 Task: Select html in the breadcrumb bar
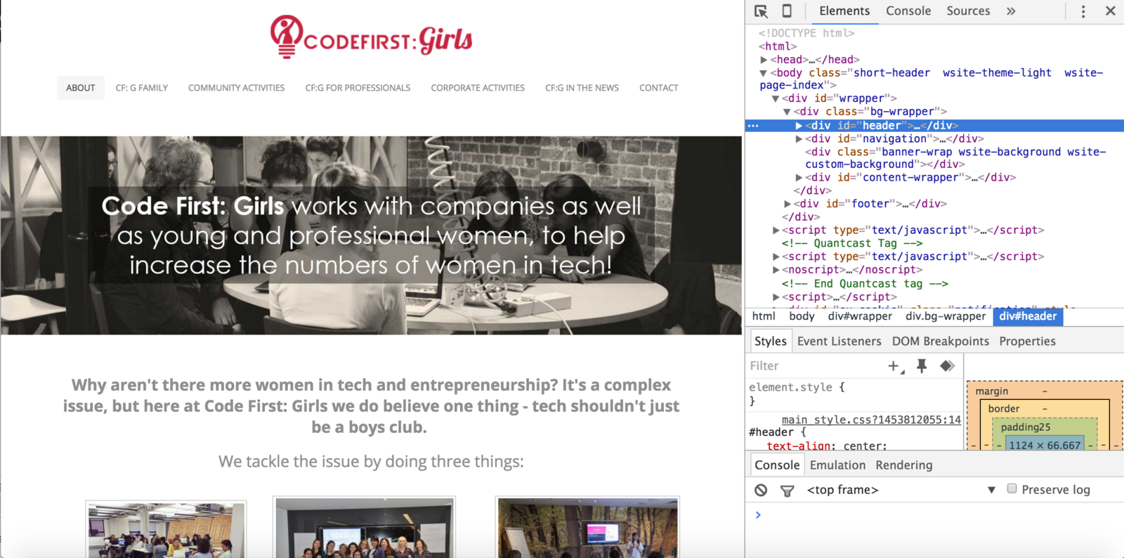764,316
